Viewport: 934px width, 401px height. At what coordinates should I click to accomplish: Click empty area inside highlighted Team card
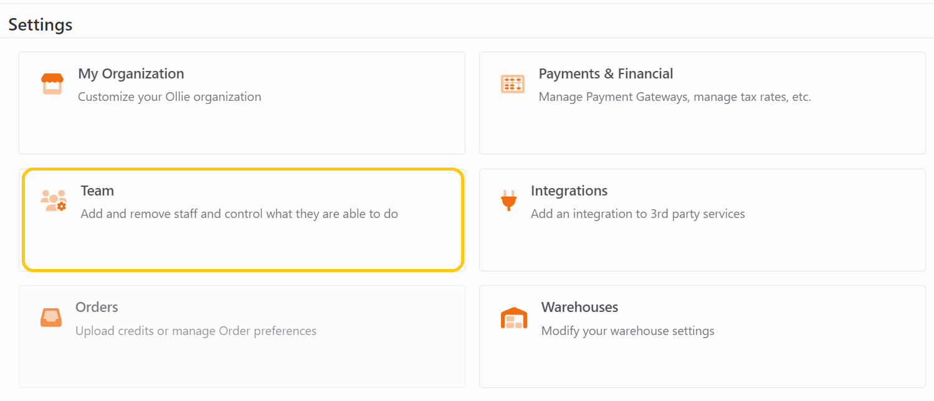point(243,246)
